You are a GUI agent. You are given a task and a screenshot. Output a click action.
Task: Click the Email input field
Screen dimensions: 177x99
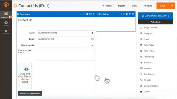[x=66, y=39]
